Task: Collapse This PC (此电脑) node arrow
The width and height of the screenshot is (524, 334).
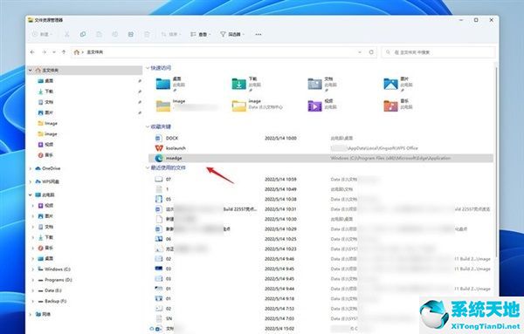Action: pyautogui.click(x=31, y=194)
